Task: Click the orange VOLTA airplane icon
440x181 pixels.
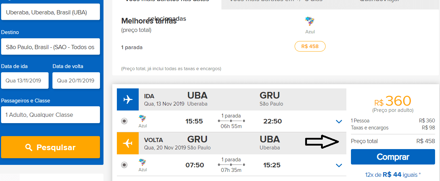Action: (128, 143)
